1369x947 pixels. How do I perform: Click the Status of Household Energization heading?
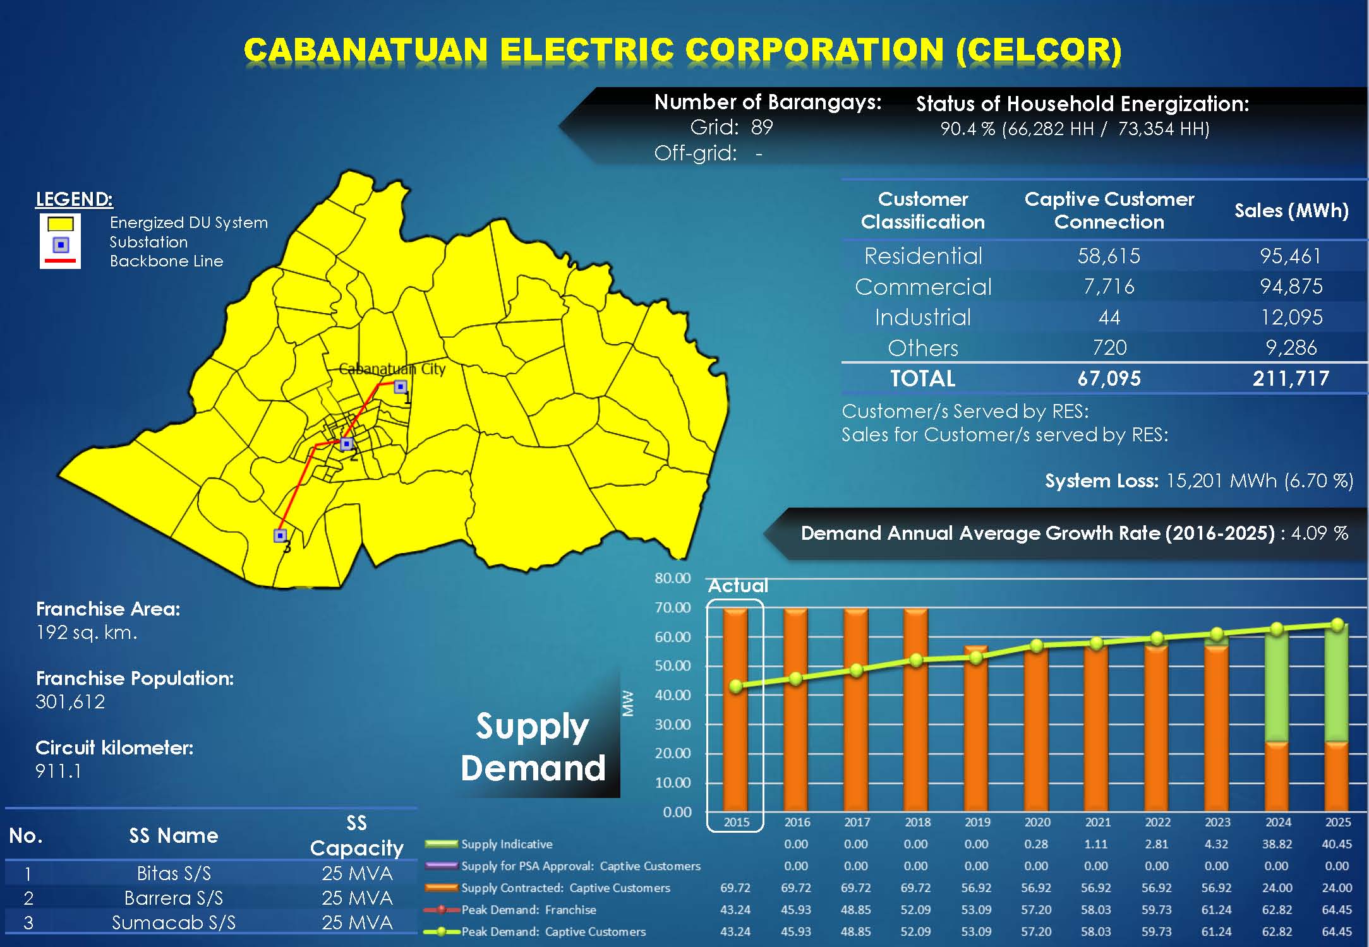pos(1083,104)
